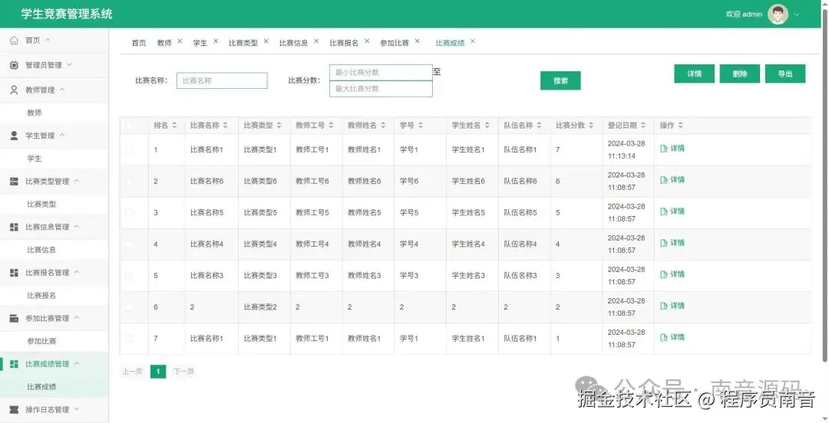Click the icon beside 比赛类型管理
Image resolution: width=829 pixels, height=423 pixels.
pos(15,181)
